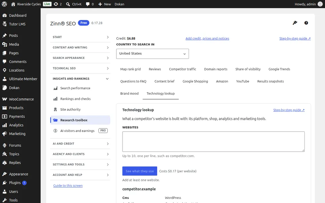Open the country to search in dropdown
The image size is (325, 203).
pos(152,54)
